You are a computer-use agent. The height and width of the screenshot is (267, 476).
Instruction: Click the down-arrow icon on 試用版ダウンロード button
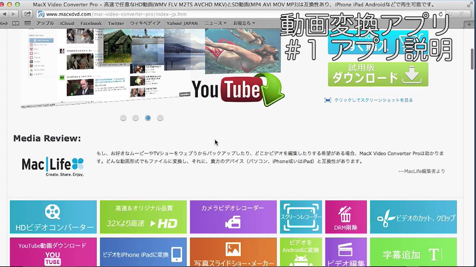click(x=412, y=76)
